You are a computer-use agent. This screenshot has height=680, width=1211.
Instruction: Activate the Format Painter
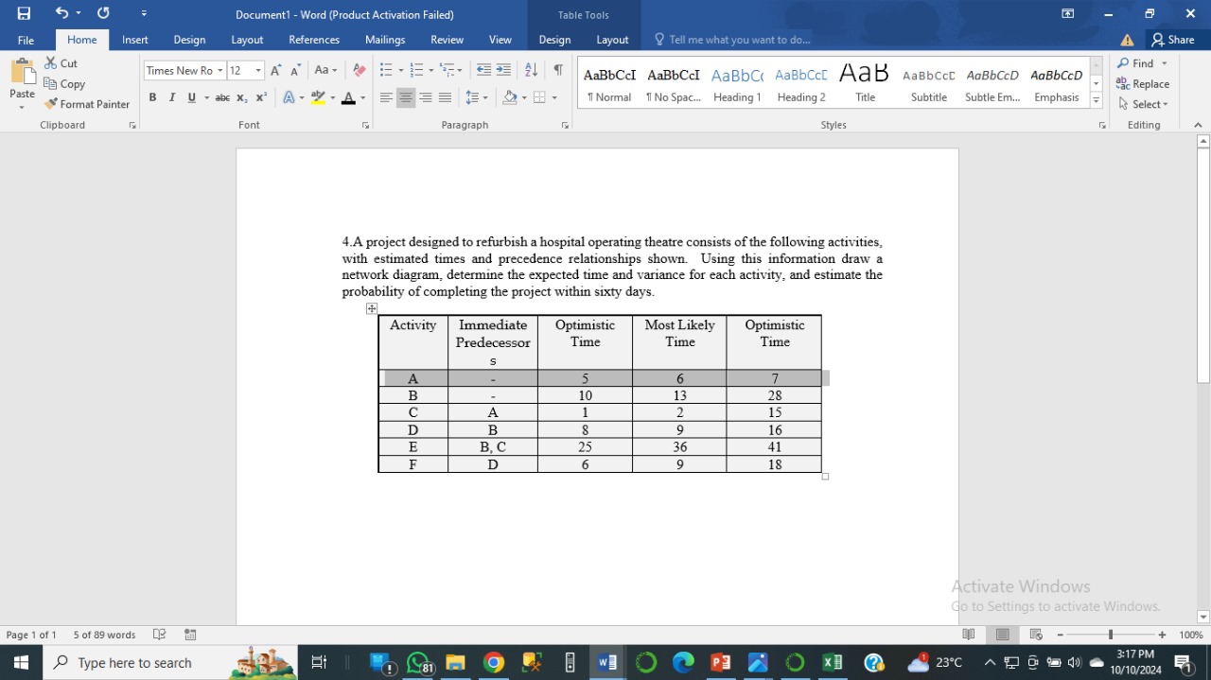87,104
